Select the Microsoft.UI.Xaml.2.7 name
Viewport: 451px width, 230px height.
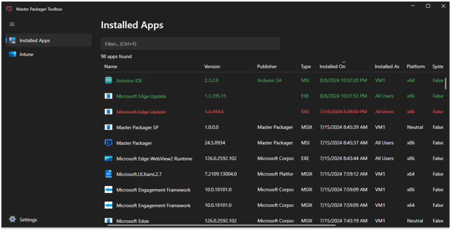point(139,174)
